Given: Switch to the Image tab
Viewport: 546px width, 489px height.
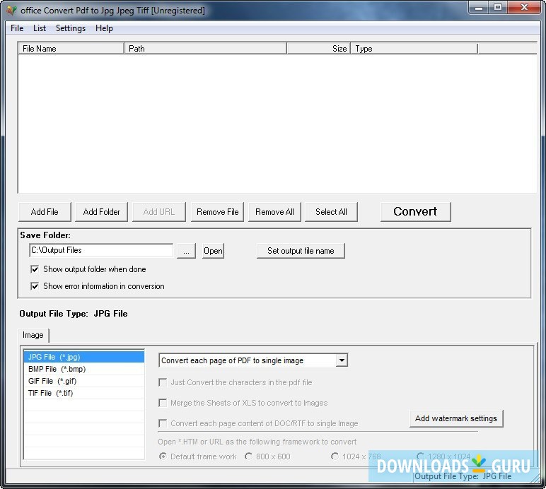Looking at the screenshot, I should pos(33,335).
